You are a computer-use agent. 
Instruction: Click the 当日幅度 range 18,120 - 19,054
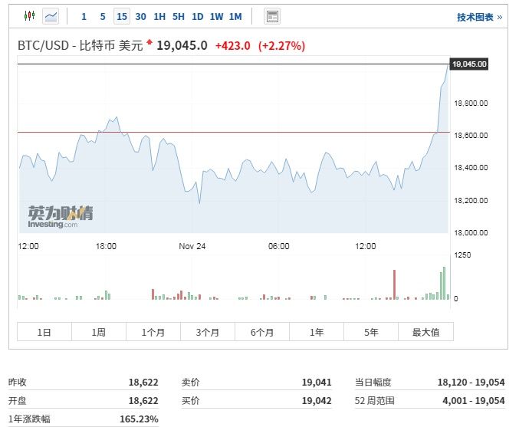coord(471,383)
